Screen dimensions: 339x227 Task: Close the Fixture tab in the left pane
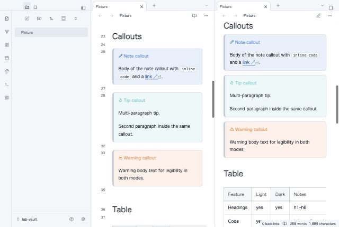[141, 7]
